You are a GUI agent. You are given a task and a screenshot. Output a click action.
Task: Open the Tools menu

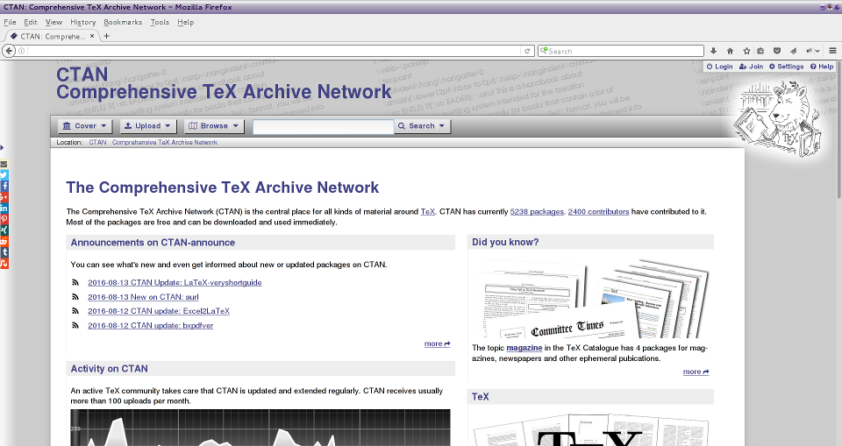[x=160, y=22]
